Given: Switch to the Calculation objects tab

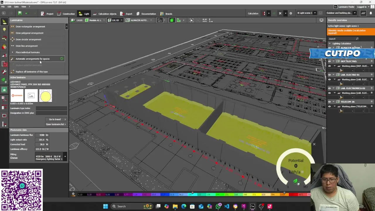Looking at the screenshot, I should click(x=105, y=14).
